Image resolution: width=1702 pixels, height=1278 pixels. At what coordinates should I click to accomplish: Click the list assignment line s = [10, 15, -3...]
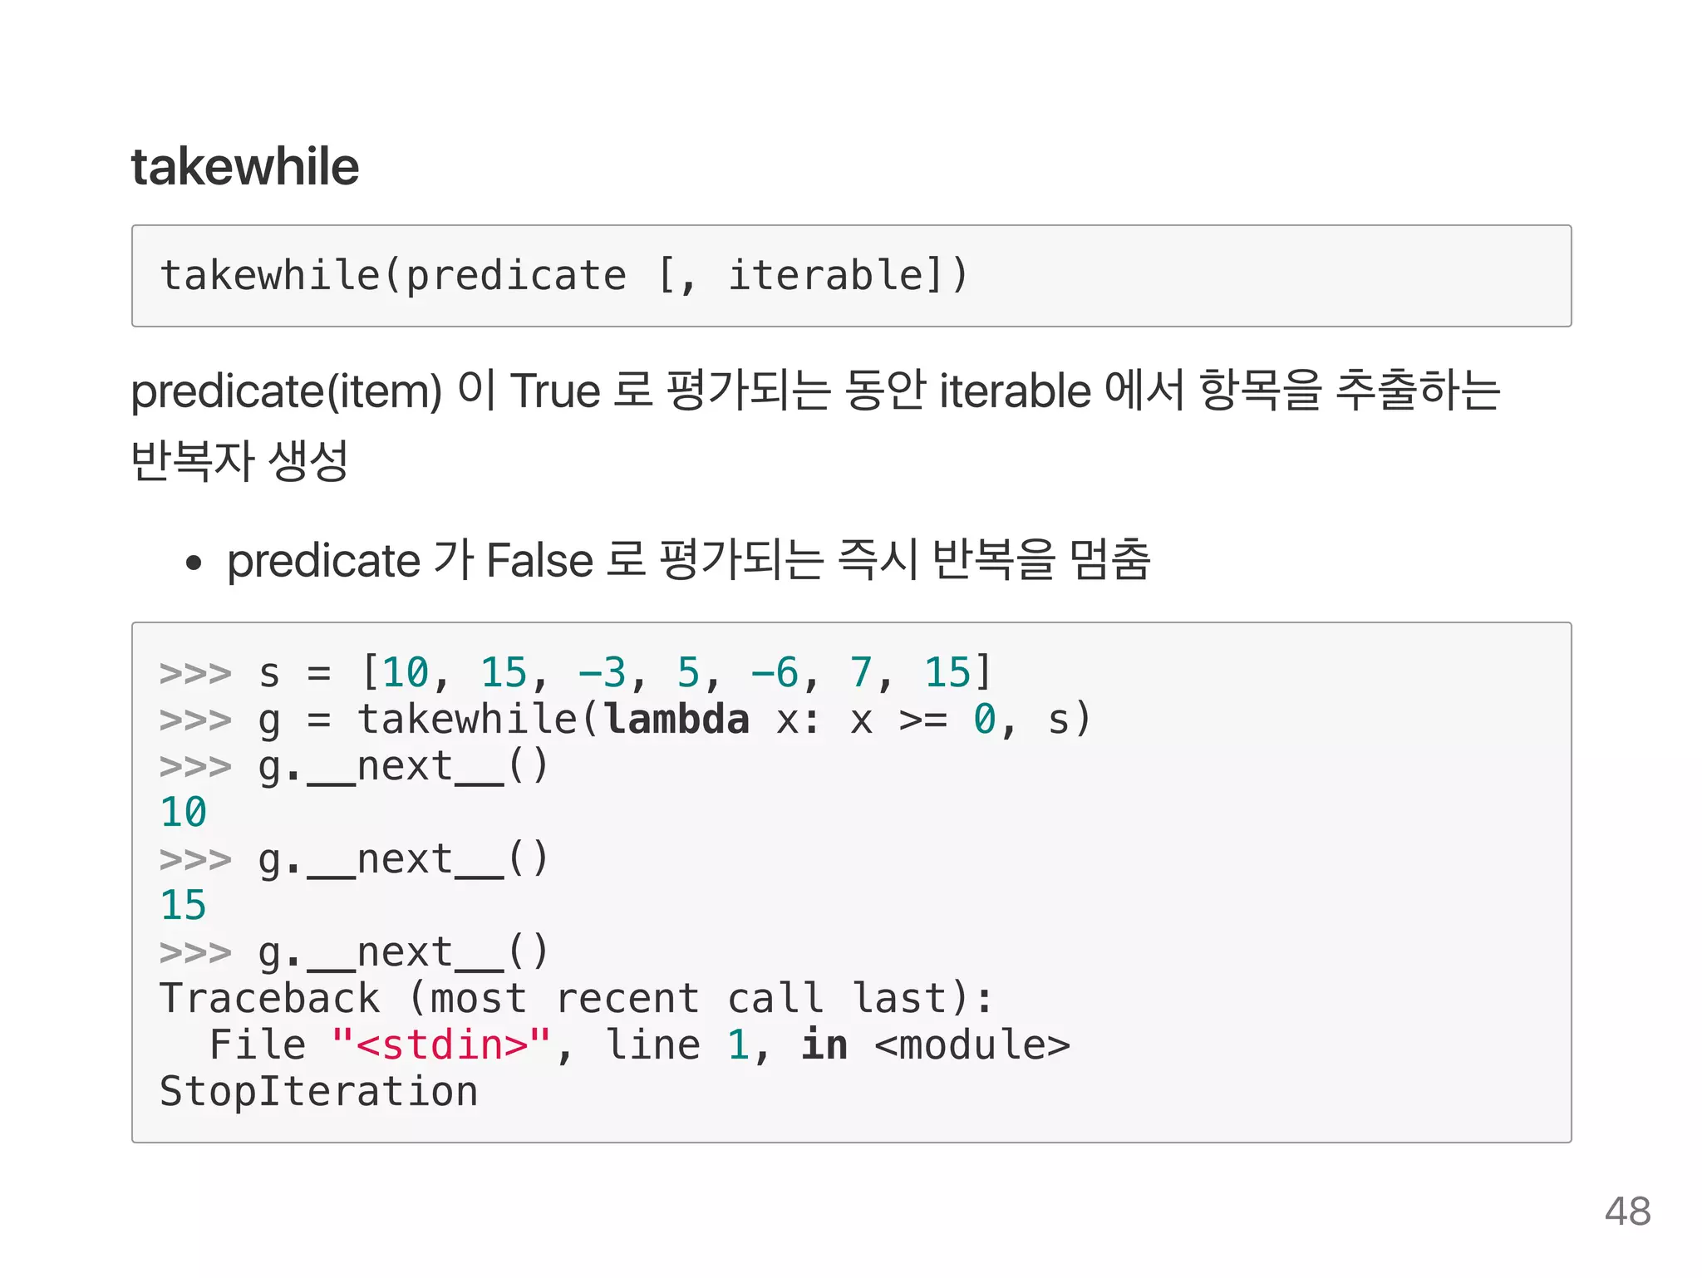pos(576,672)
